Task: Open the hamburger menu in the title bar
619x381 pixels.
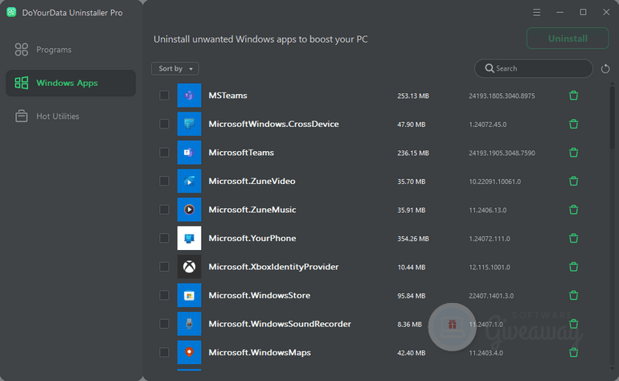Action: tap(536, 13)
